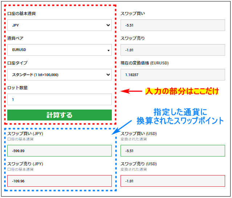Image resolution: width=232 pixels, height=198 pixels.
Task: Click the スワップ買い (USD) label
Action: click(139, 134)
